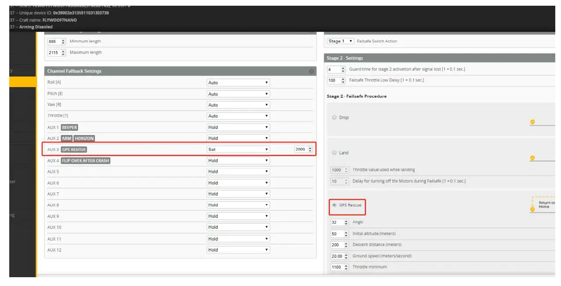Click the Maximum length value field
The width and height of the screenshot is (561, 286).
pyautogui.click(x=57, y=52)
